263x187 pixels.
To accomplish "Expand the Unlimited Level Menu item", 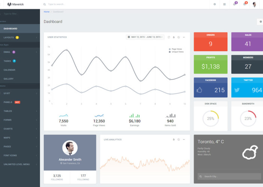I will click(x=20, y=164).
